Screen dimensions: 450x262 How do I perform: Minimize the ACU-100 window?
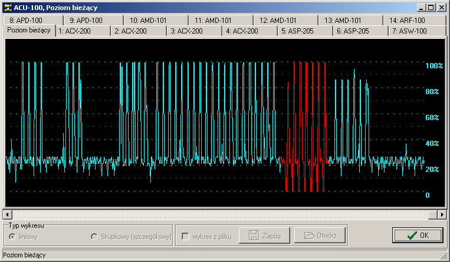pos(421,8)
